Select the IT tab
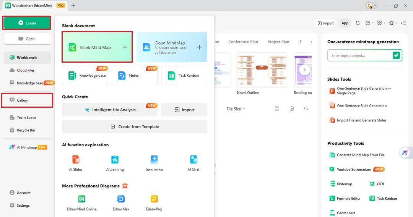The image size is (413, 217). [x=300, y=42]
